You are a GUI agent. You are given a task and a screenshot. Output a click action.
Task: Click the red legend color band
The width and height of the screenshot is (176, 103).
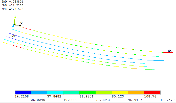pos(152,92)
